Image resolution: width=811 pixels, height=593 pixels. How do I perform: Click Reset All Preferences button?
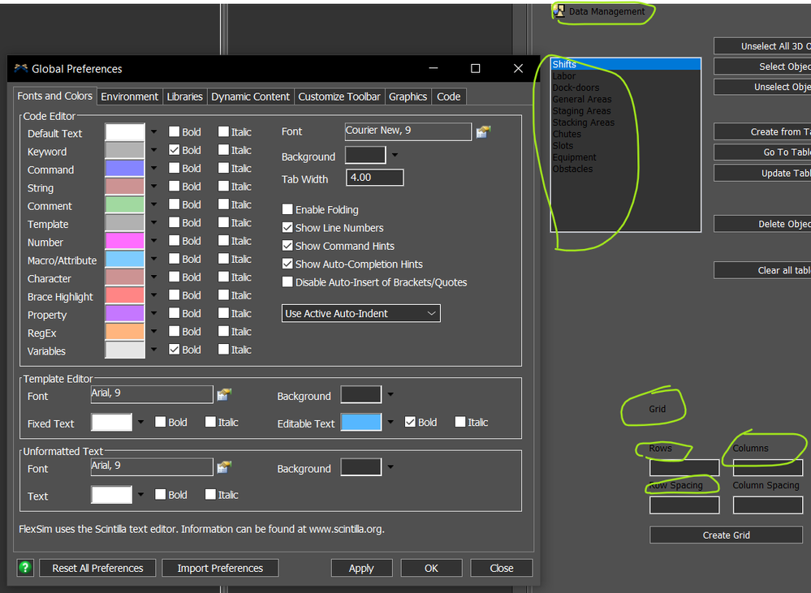click(x=97, y=568)
